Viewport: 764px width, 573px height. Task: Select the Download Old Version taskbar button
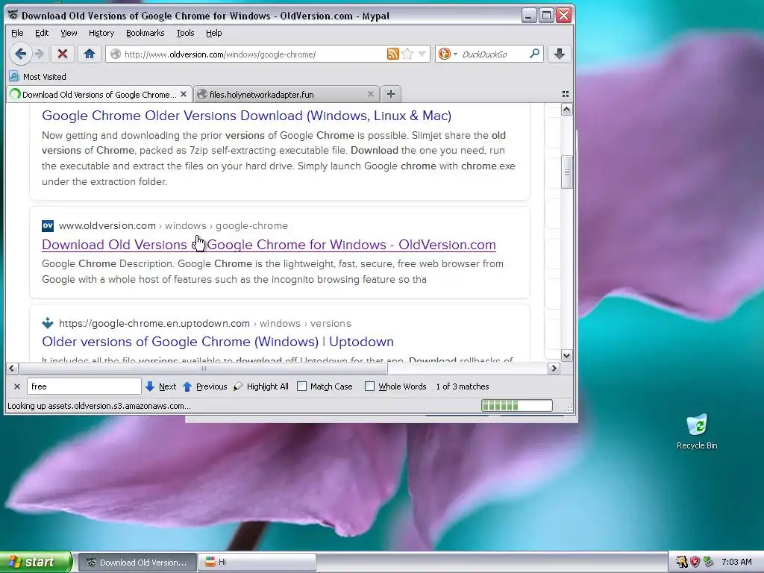click(138, 563)
